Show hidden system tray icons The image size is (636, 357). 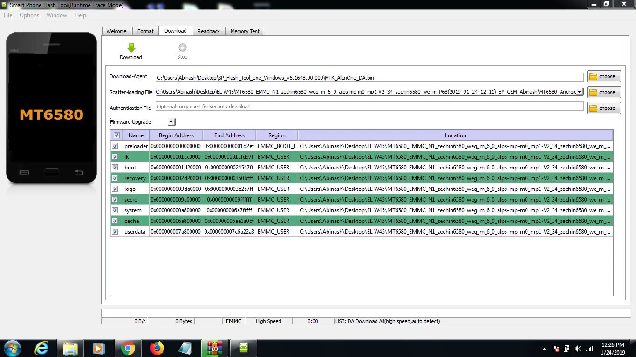point(544,349)
